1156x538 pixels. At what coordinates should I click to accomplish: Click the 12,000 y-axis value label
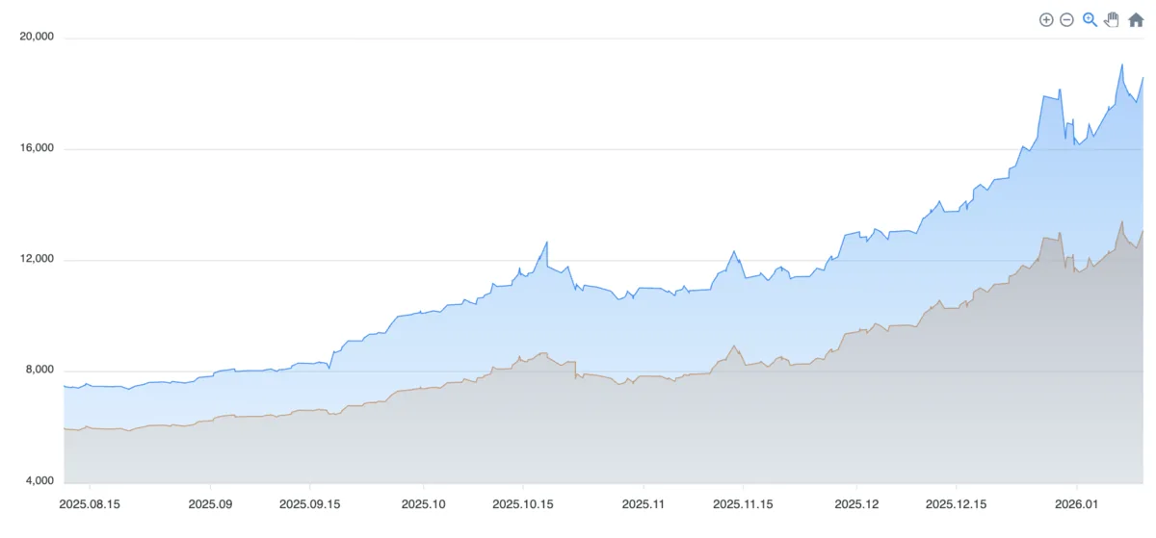[x=37, y=260]
